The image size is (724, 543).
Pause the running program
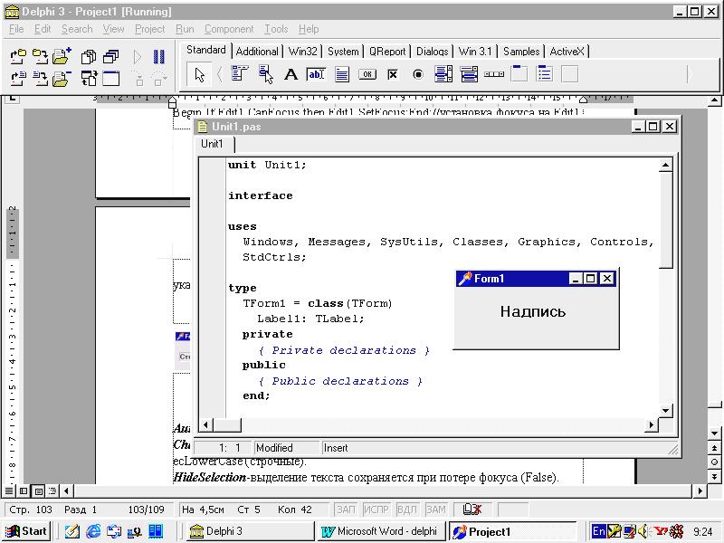pos(159,56)
